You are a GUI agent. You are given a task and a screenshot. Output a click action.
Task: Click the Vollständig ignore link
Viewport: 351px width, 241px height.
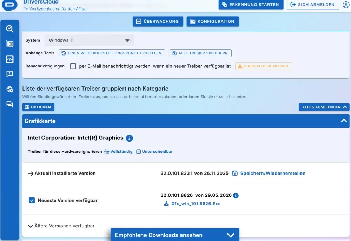pyautogui.click(x=118, y=152)
